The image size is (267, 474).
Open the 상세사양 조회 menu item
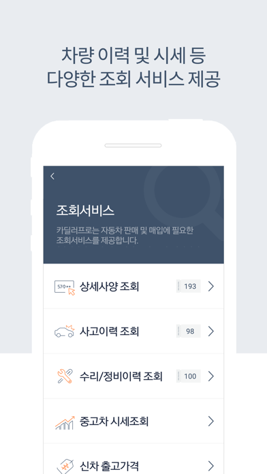click(x=133, y=286)
